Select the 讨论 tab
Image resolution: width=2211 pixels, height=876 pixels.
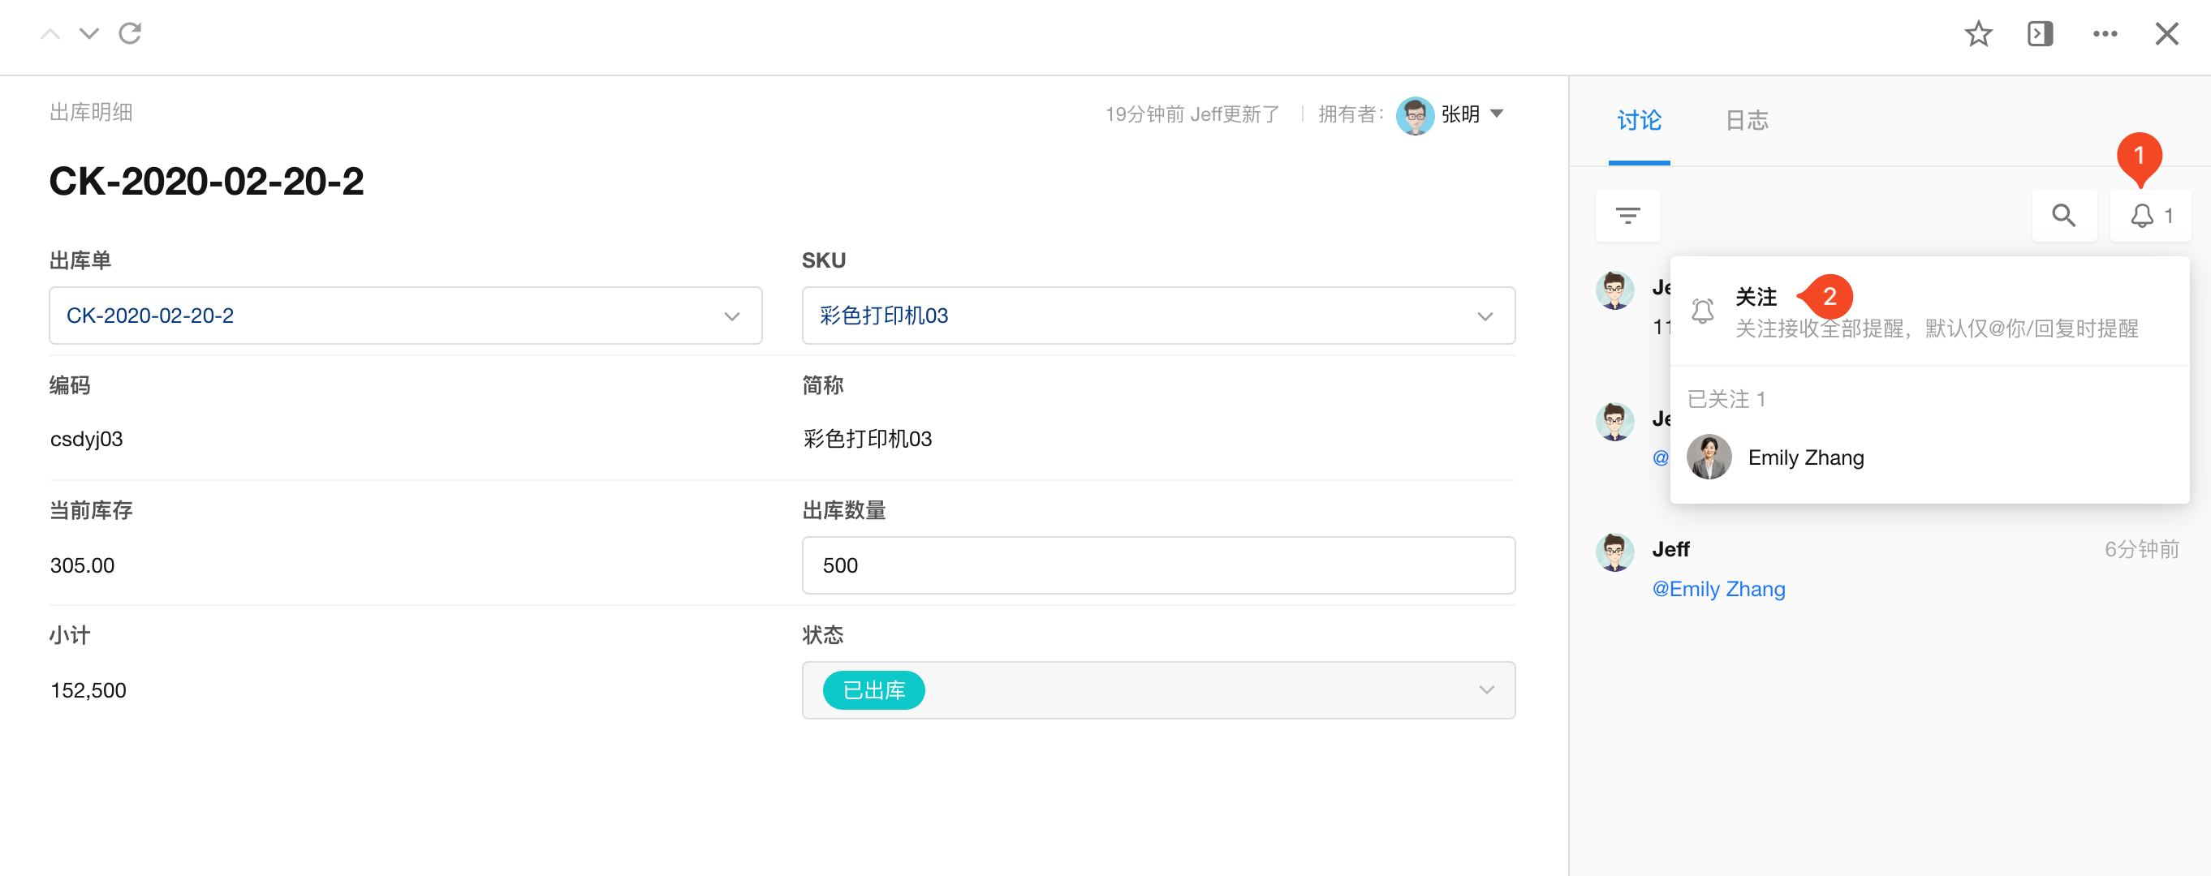click(1639, 120)
